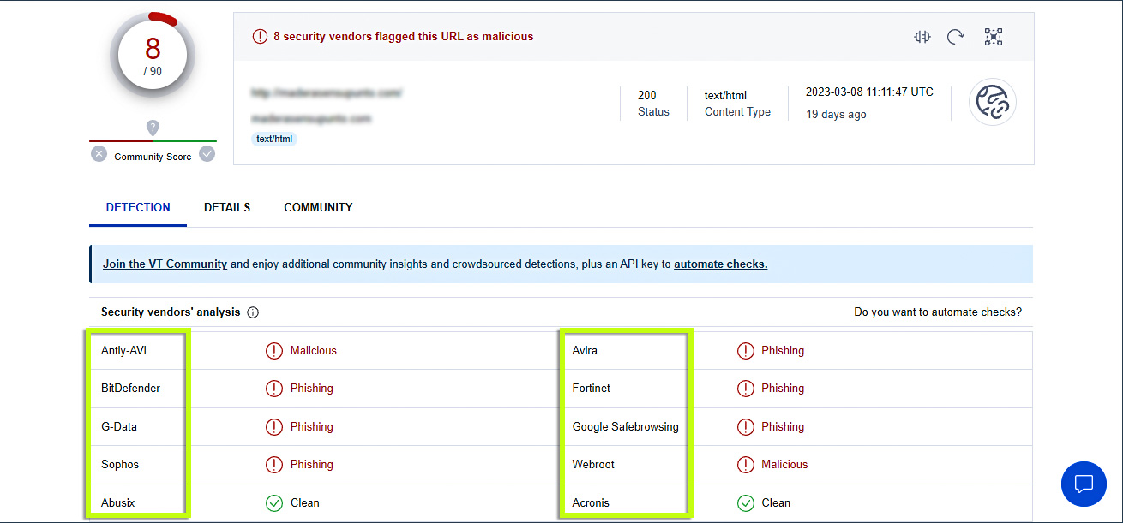The width and height of the screenshot is (1123, 523).
Task: Select the Antiy-AVL vendor name
Action: tap(125, 350)
